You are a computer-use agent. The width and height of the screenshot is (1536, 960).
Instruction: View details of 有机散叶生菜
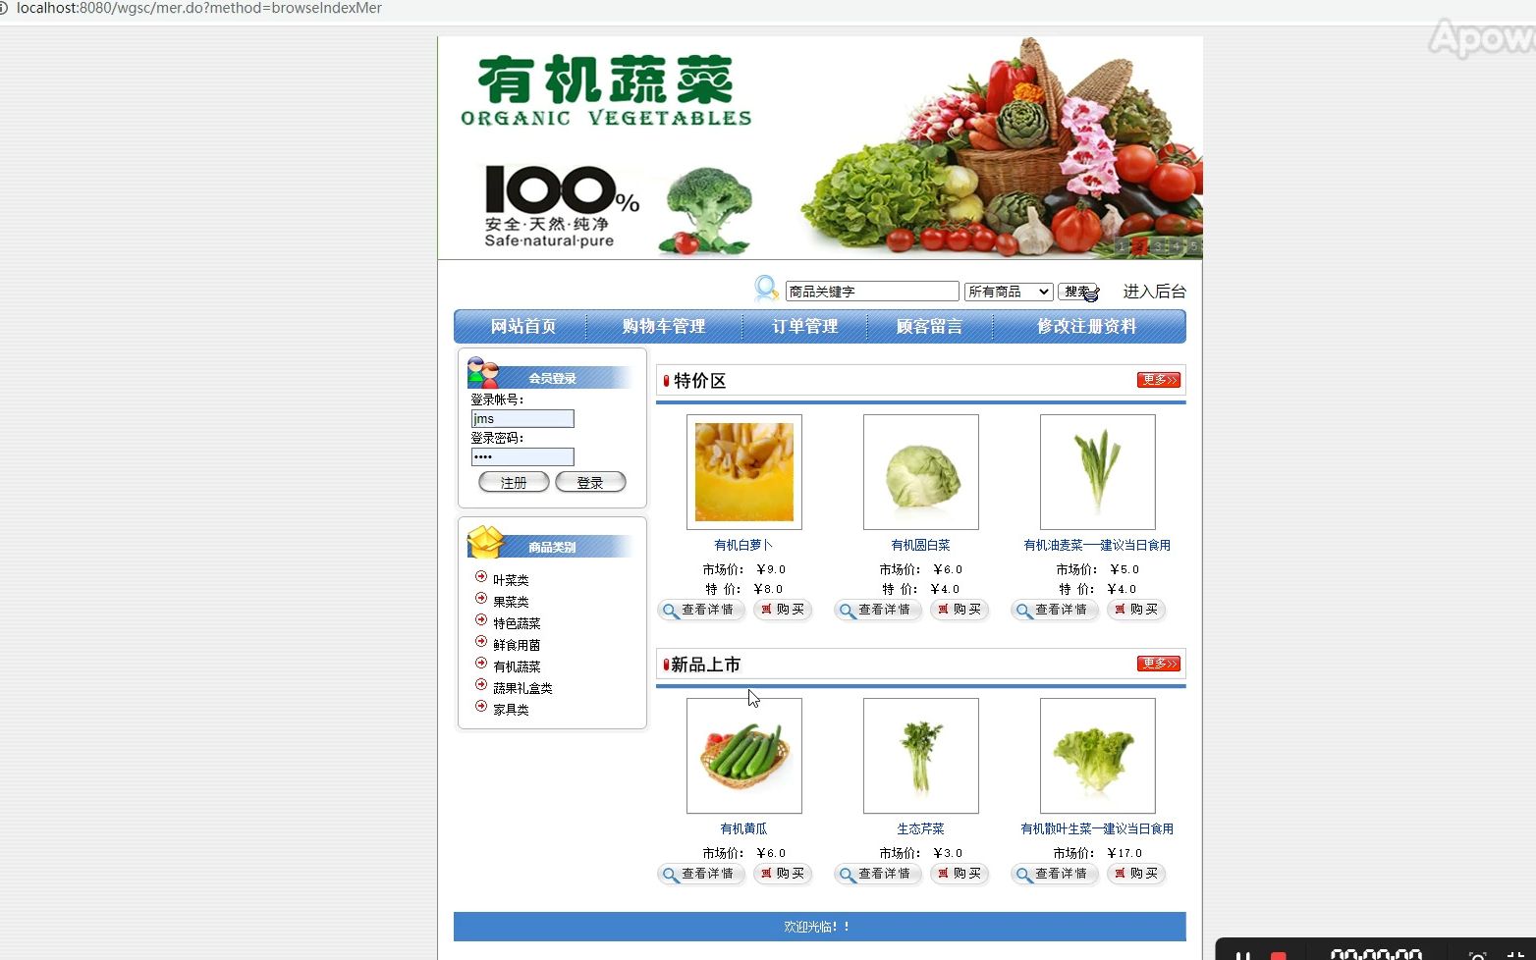[1054, 875]
